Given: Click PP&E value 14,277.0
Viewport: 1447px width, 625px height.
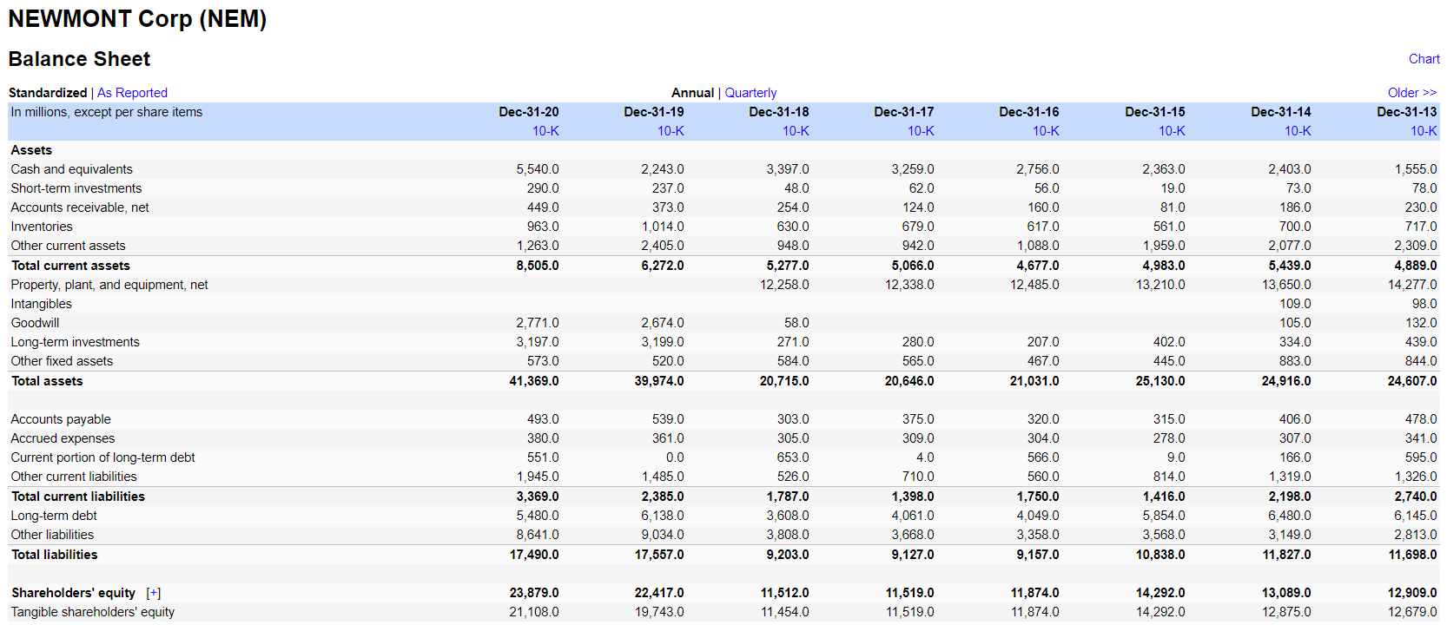Looking at the screenshot, I should pos(1412,285).
